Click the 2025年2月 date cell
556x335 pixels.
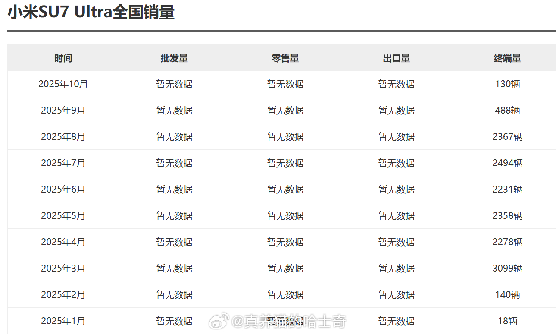63,295
